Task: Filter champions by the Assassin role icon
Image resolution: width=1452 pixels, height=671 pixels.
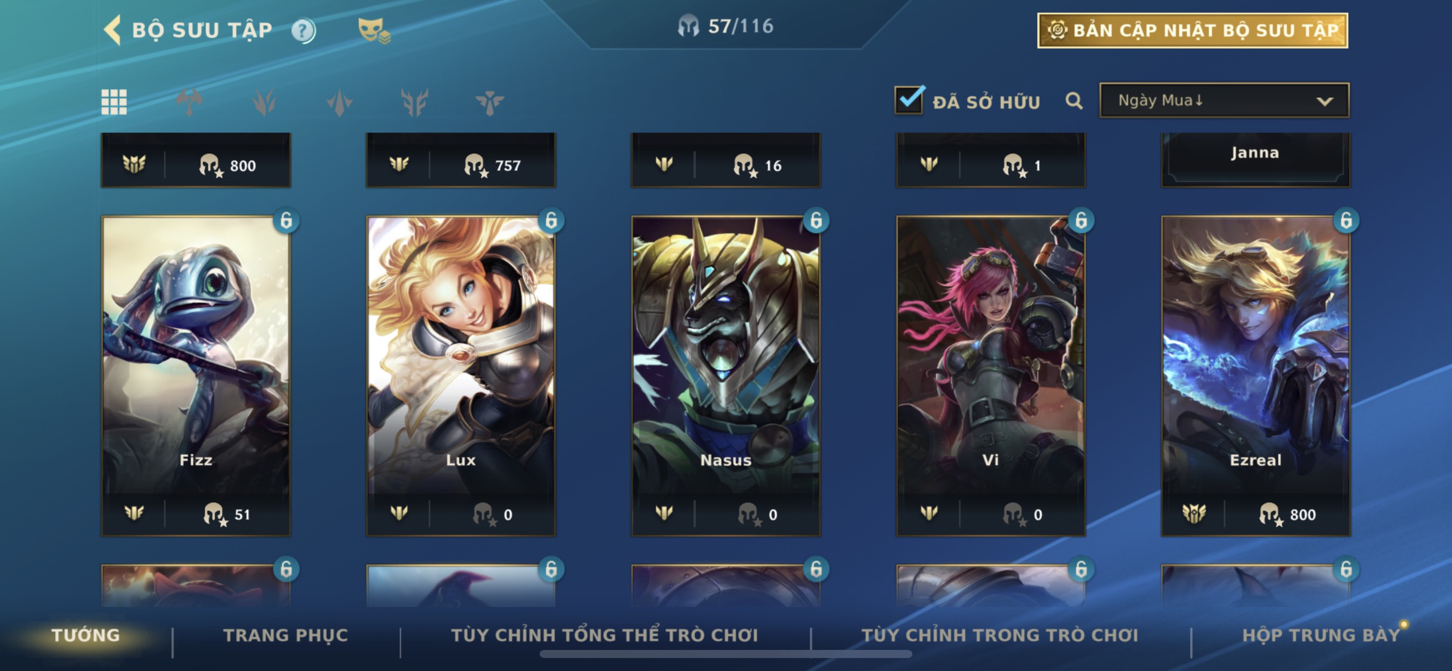Action: tap(264, 102)
